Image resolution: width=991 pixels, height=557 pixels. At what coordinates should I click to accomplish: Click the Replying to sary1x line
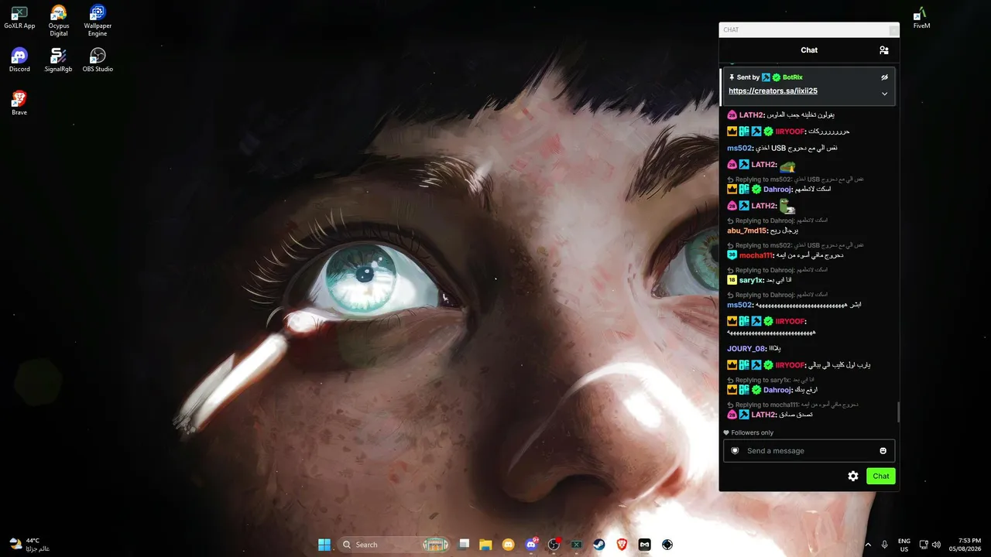point(771,380)
